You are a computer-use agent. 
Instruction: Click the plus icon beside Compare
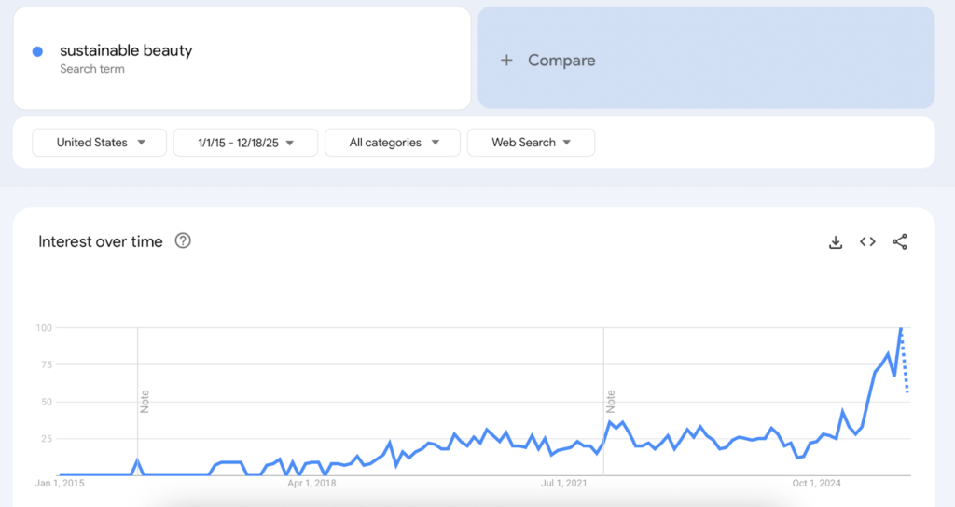pyautogui.click(x=506, y=60)
